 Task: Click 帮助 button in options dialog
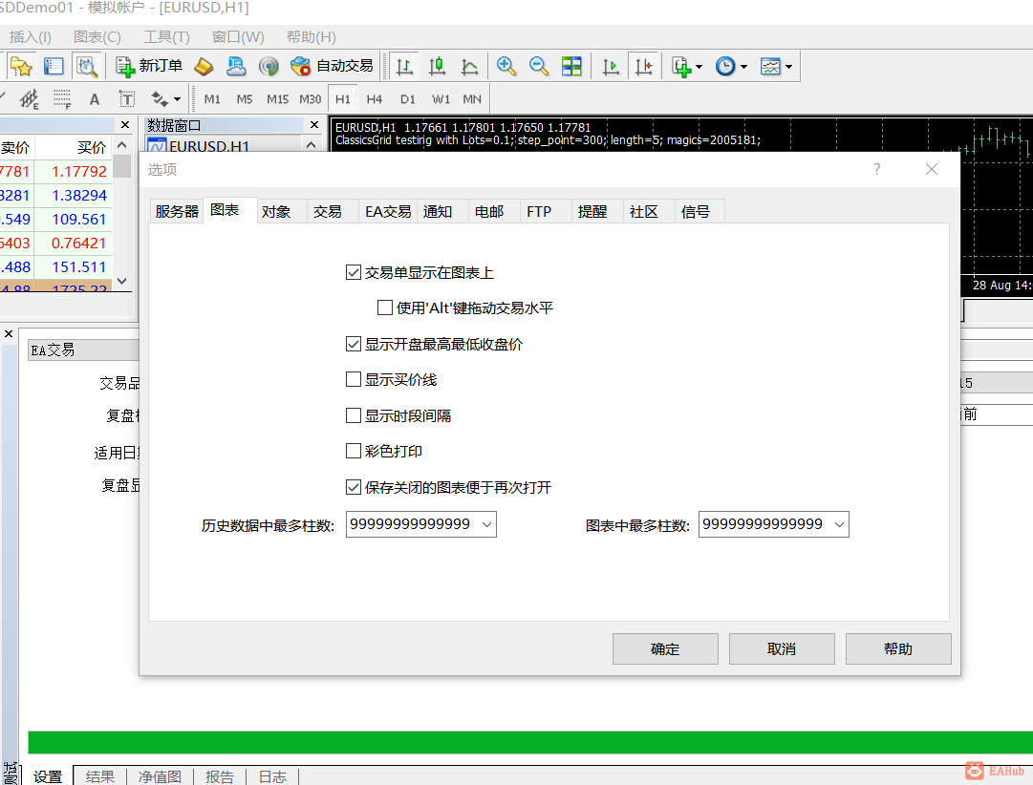(898, 648)
